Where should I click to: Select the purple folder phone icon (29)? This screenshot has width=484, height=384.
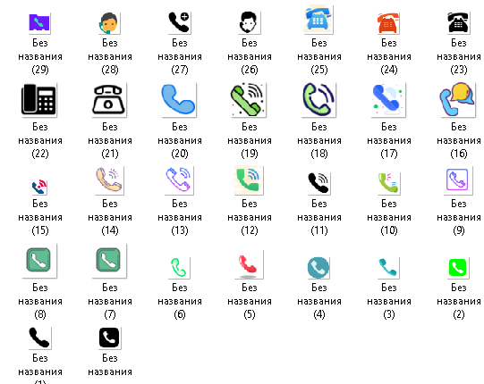[x=39, y=22]
